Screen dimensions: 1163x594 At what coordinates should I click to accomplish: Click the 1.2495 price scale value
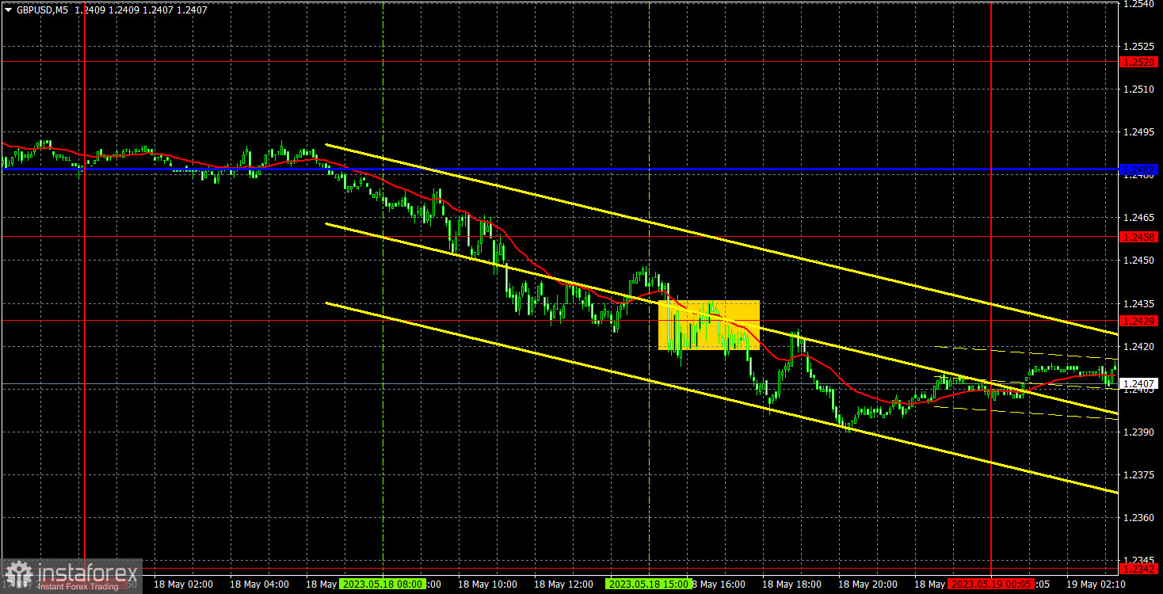[x=1138, y=132]
